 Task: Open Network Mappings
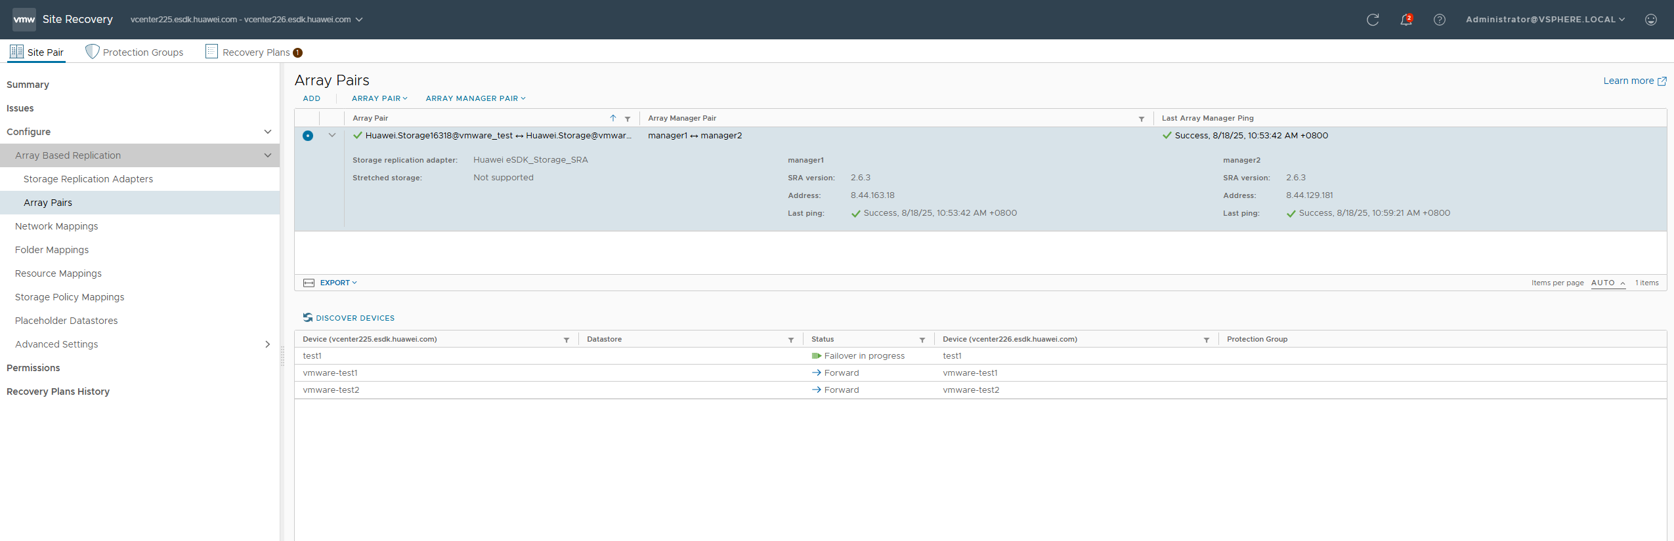pyautogui.click(x=56, y=226)
